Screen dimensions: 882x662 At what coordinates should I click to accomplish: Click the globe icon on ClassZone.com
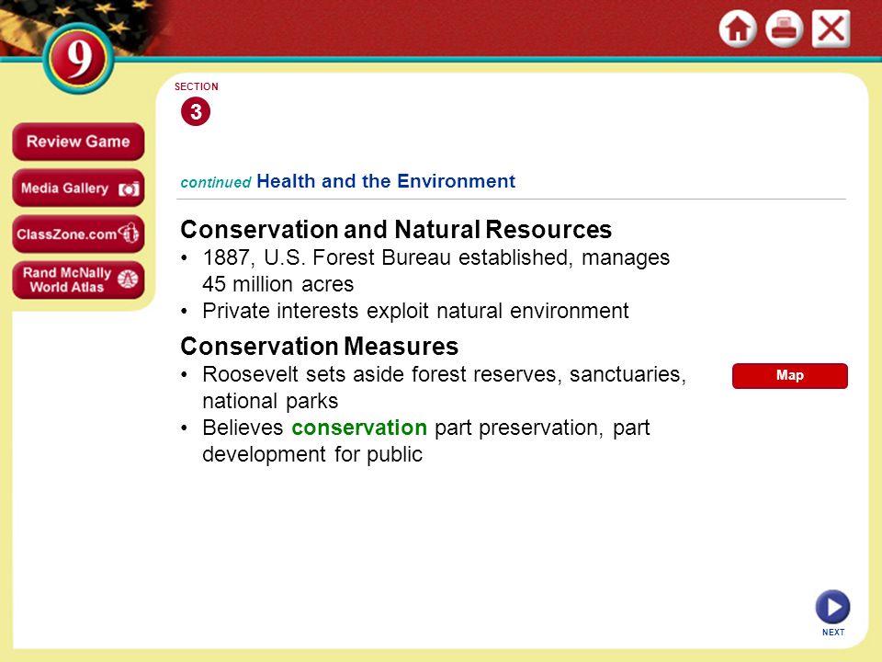[x=129, y=233]
